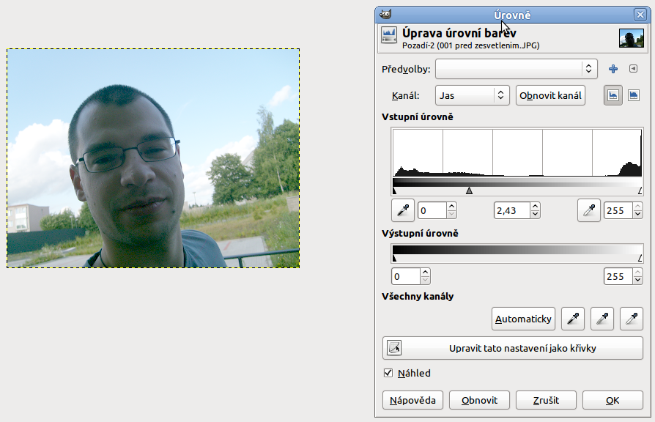Click the output high value field showing 255
The width and height of the screenshot is (655, 422).
coord(618,276)
